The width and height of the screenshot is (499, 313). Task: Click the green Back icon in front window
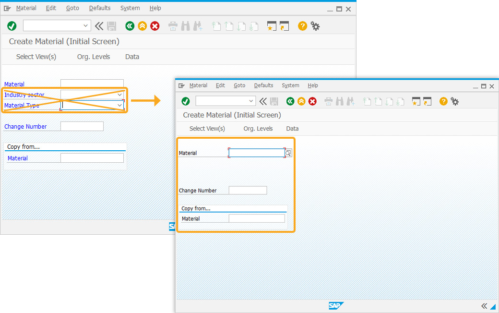pyautogui.click(x=290, y=102)
